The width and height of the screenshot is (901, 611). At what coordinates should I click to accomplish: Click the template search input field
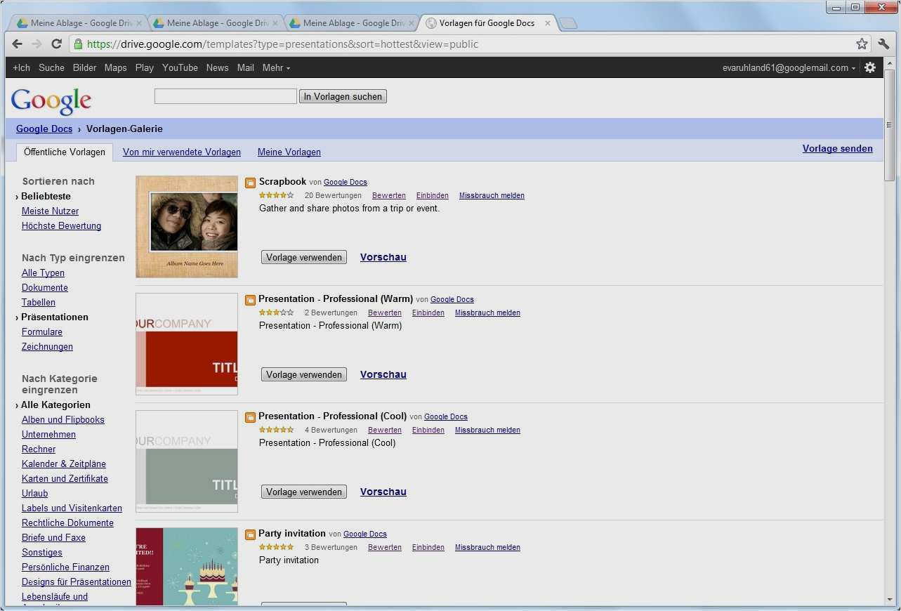pos(225,97)
